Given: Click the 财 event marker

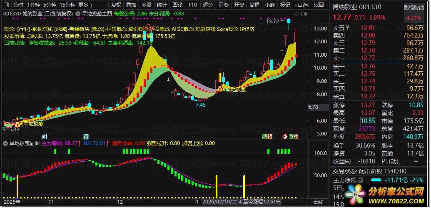Looking at the screenshot, I should (45, 136).
